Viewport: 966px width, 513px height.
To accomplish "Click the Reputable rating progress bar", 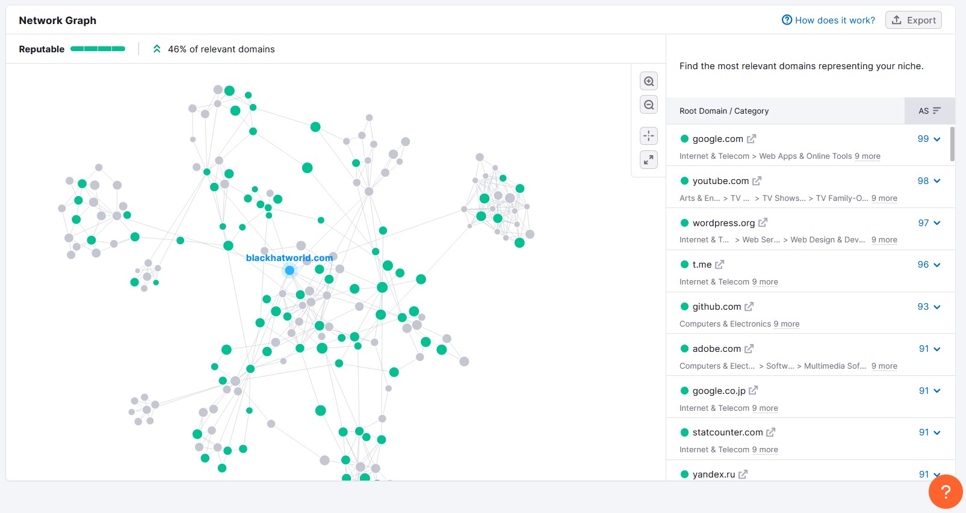I will [x=98, y=49].
